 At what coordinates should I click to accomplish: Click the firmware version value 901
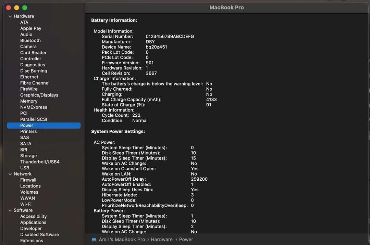coord(150,63)
